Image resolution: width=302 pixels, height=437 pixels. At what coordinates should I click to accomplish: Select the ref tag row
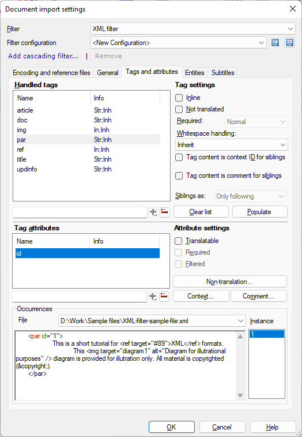(x=88, y=150)
